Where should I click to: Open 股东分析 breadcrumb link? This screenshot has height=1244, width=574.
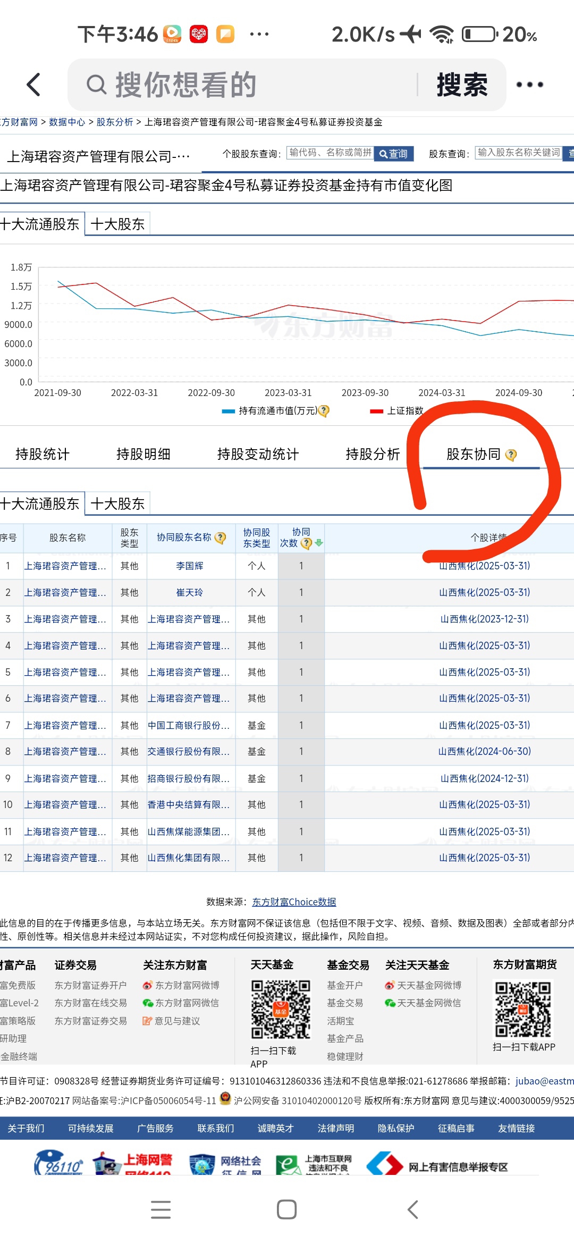click(x=114, y=122)
